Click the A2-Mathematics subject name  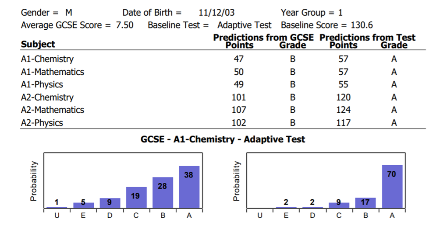tap(52, 110)
